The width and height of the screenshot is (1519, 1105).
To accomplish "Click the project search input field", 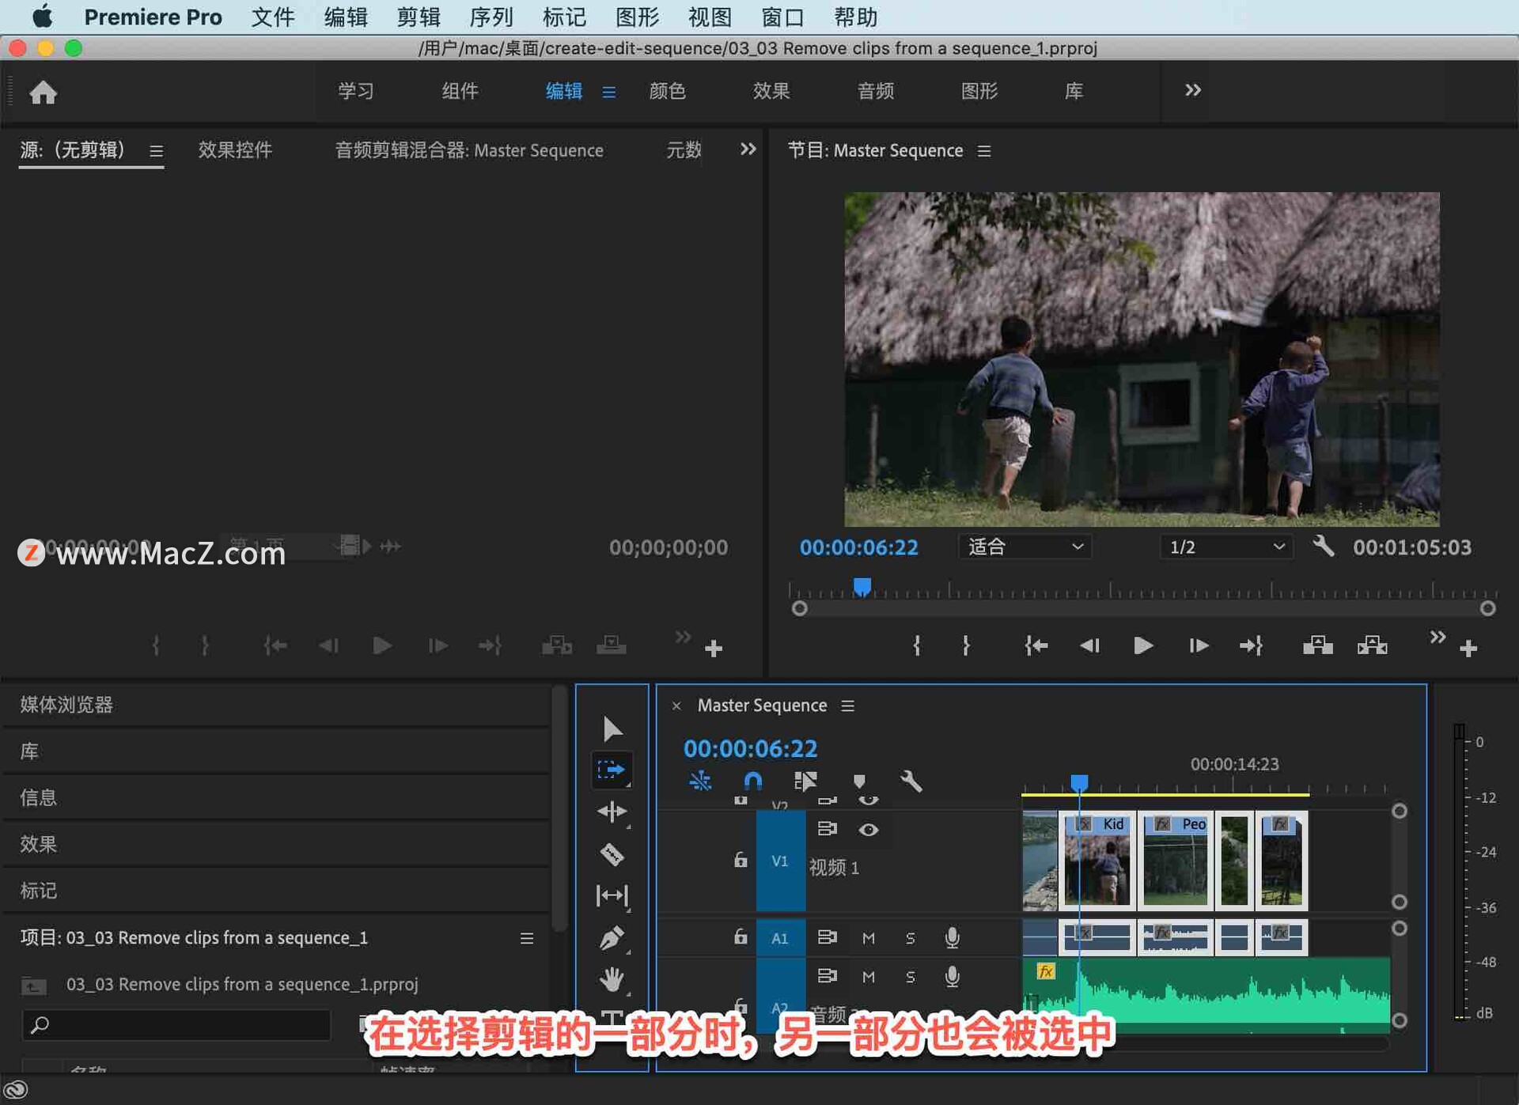I will pyautogui.click(x=174, y=1025).
